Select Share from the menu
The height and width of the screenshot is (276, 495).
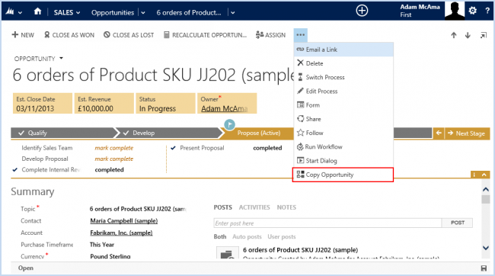[x=343, y=119]
